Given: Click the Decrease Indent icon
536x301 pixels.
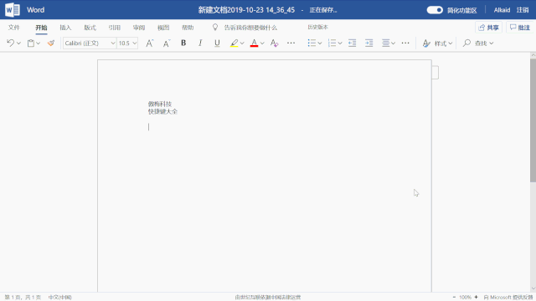Looking at the screenshot, I should tap(352, 43).
